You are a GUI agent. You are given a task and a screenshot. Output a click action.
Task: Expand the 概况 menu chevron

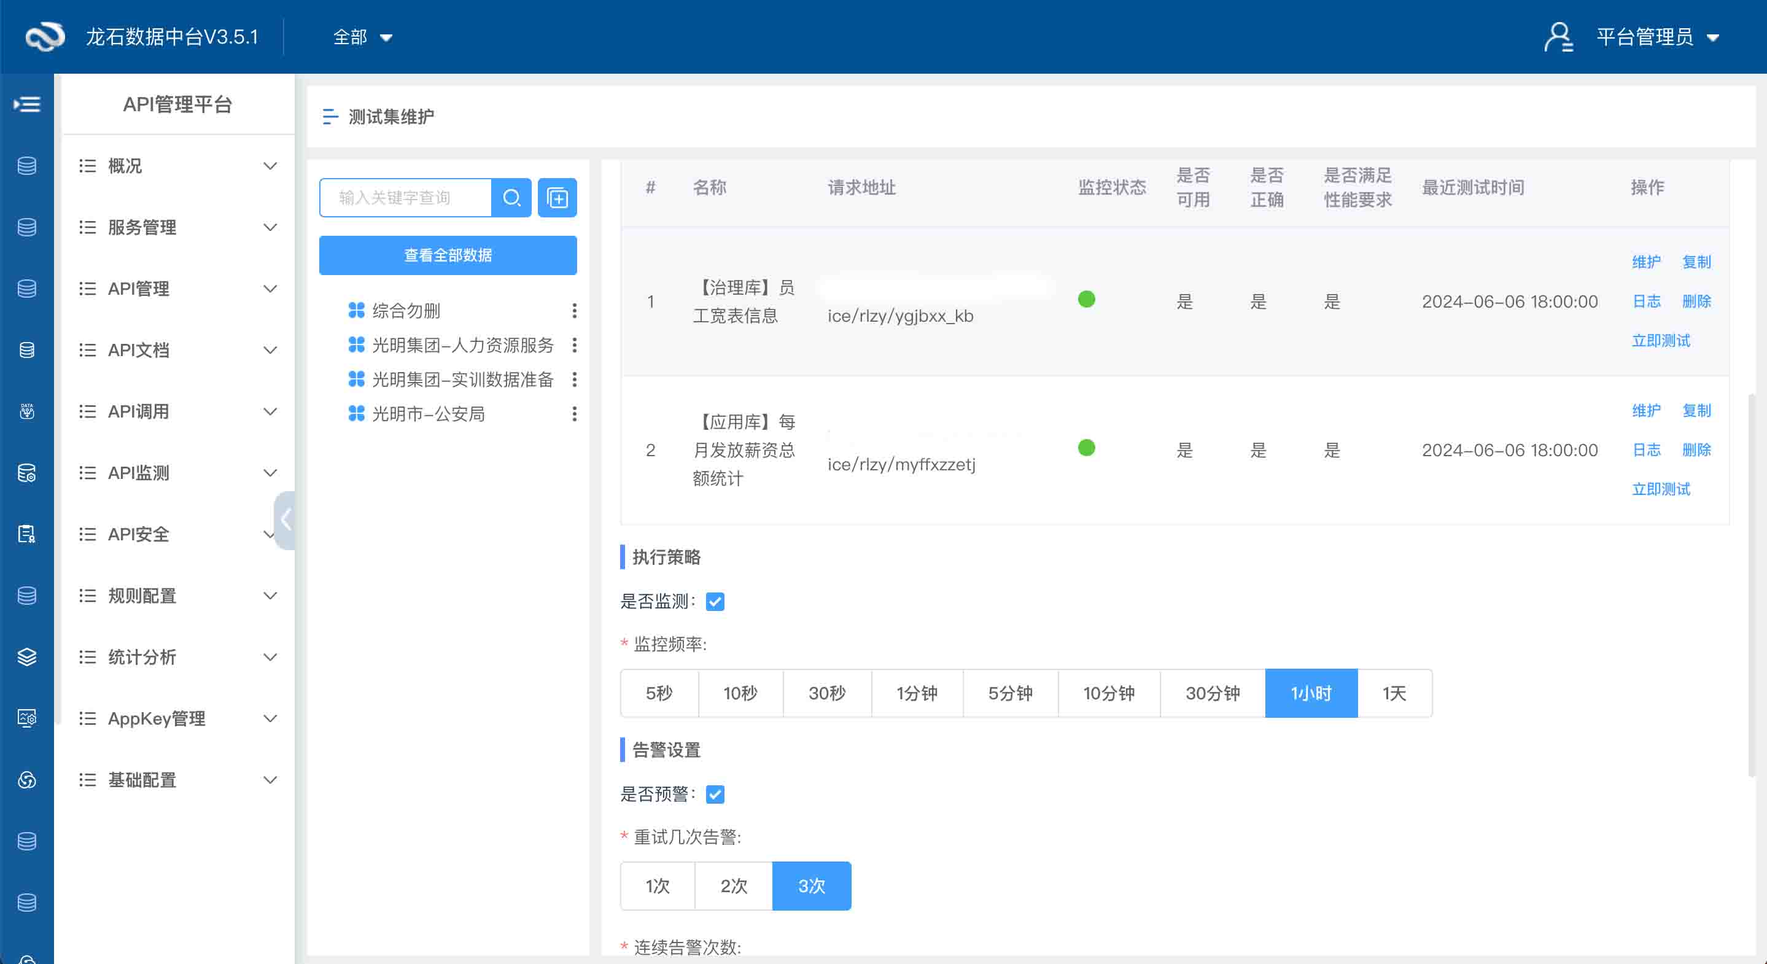tap(270, 166)
